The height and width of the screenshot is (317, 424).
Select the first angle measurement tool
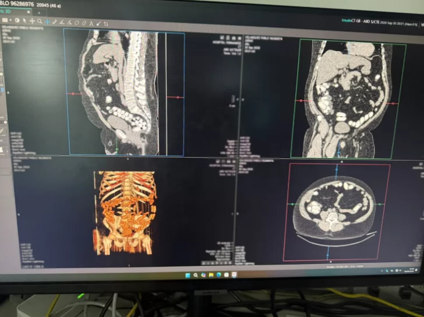[62, 22]
